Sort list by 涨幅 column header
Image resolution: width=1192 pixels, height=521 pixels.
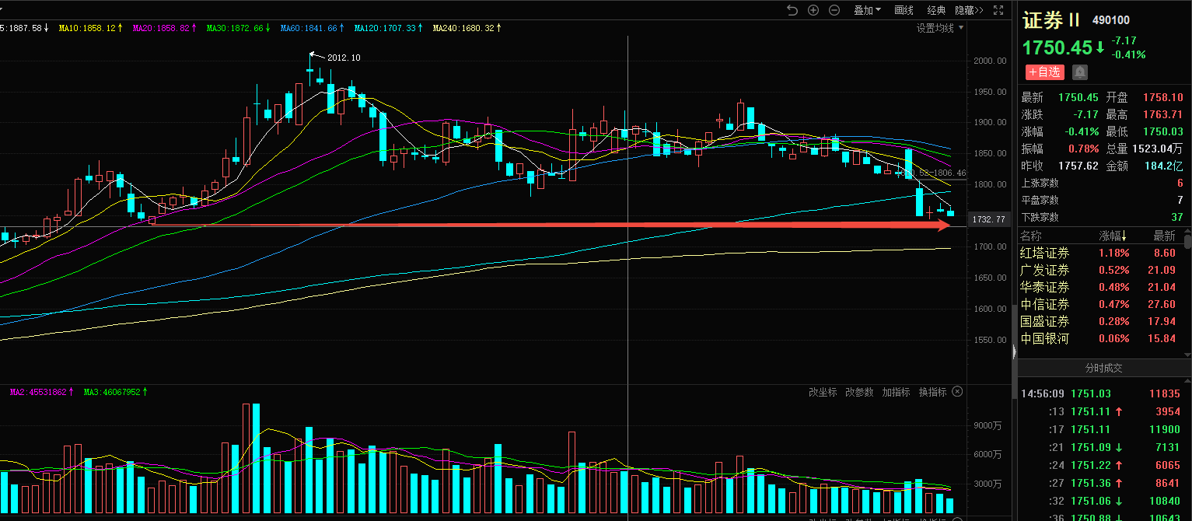pos(1114,236)
